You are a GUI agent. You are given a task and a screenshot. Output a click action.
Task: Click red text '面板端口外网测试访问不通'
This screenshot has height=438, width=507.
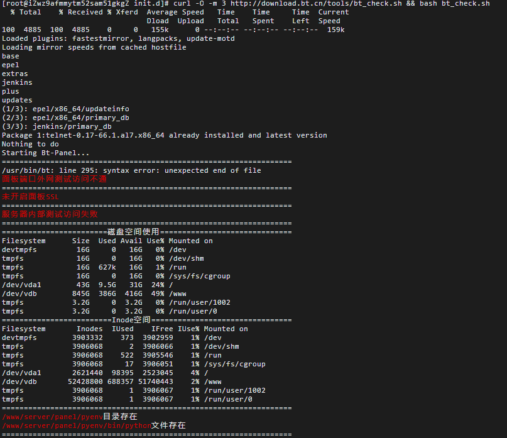(x=54, y=179)
